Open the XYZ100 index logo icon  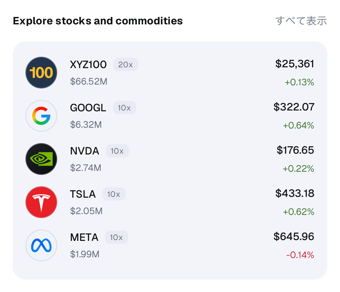(41, 73)
